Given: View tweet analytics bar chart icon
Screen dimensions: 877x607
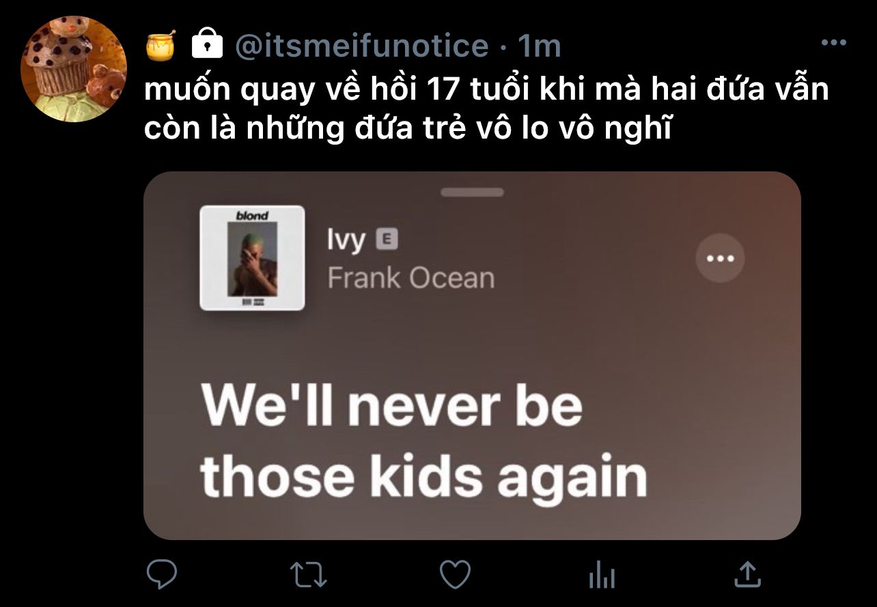Looking at the screenshot, I should [602, 574].
